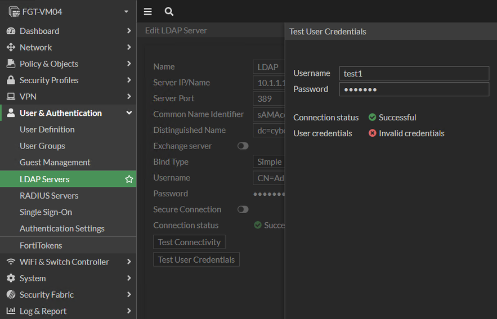Click the VPN laptop icon
497x319 pixels.
11,97
